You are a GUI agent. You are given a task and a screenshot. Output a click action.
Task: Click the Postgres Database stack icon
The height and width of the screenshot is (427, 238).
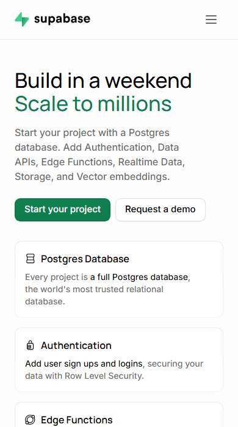coord(31,259)
